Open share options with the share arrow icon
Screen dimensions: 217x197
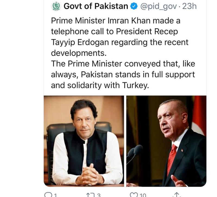click(x=177, y=195)
